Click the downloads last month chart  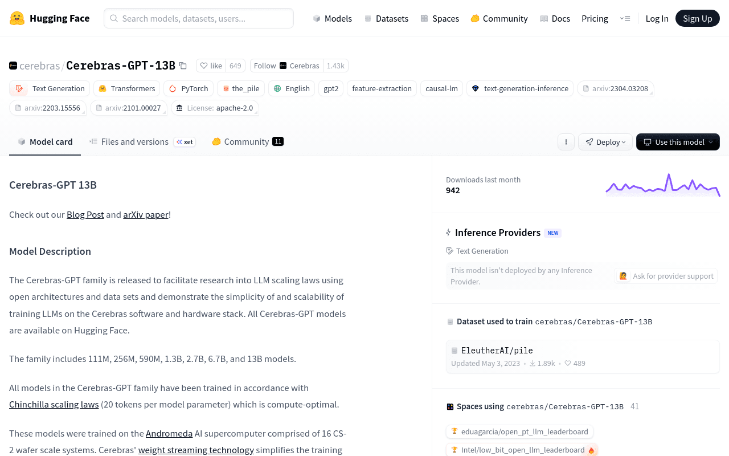pyautogui.click(x=663, y=185)
